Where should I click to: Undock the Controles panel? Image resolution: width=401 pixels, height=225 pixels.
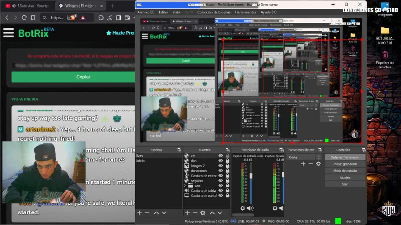(363, 150)
